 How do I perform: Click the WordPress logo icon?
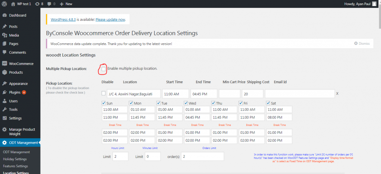[x=4, y=4]
